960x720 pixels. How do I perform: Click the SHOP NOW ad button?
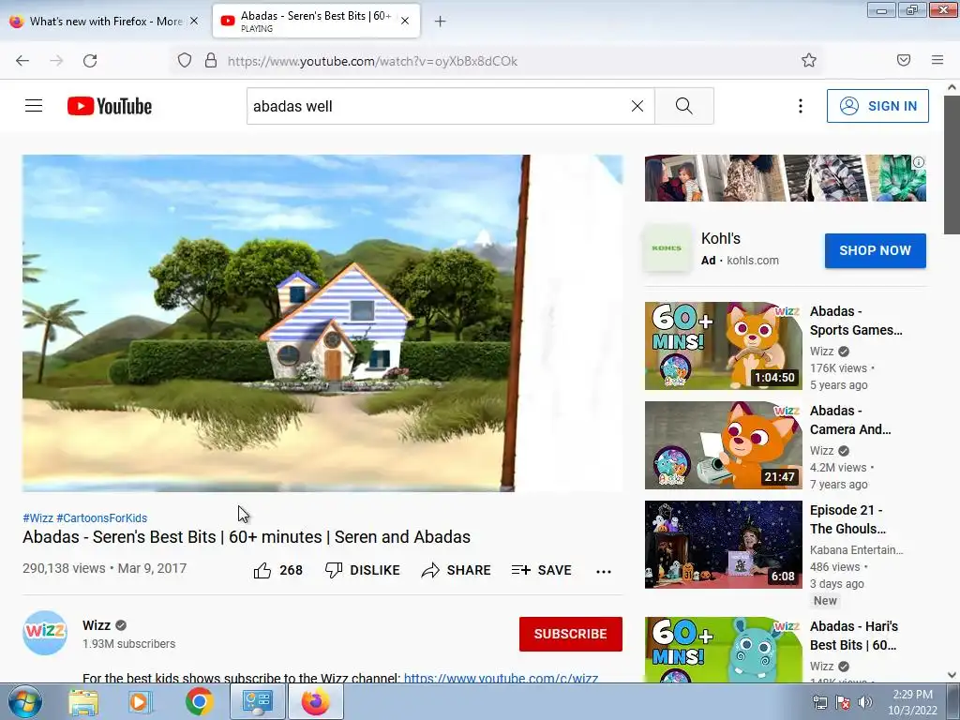point(875,250)
